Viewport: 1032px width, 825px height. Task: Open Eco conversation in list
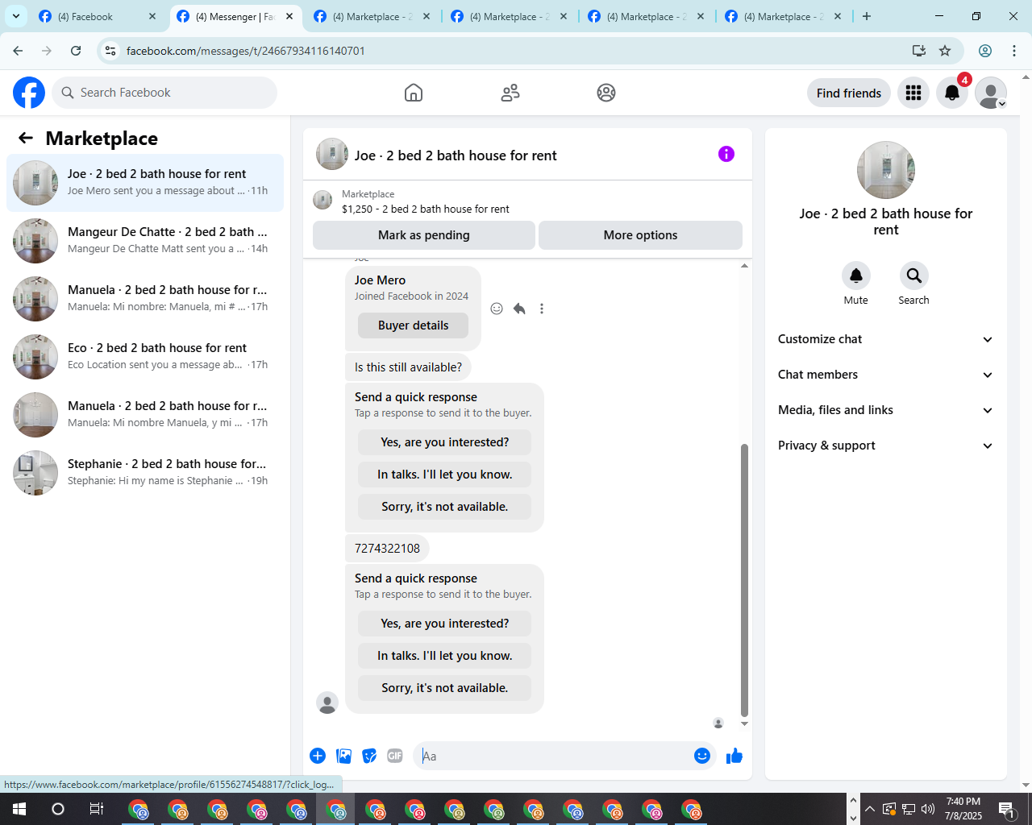(145, 357)
